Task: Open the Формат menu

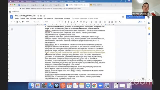Action: pyautogui.click(x=40, y=18)
